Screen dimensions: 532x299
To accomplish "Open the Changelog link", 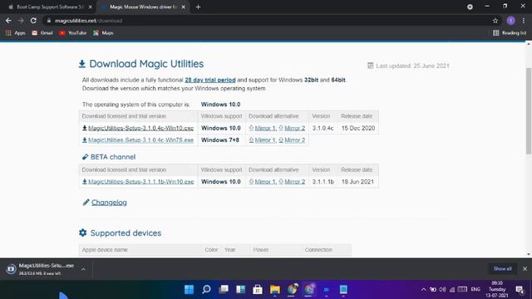I will [x=109, y=203].
